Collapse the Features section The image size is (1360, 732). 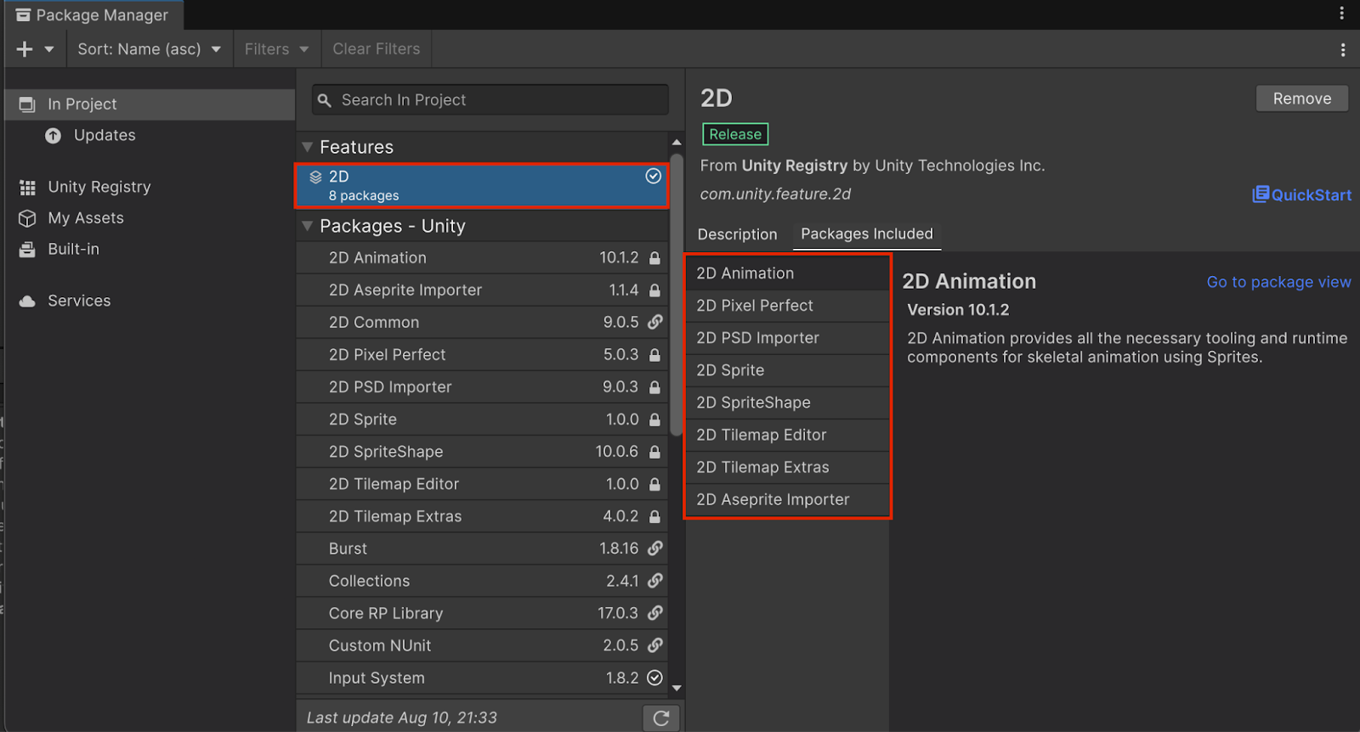click(308, 148)
